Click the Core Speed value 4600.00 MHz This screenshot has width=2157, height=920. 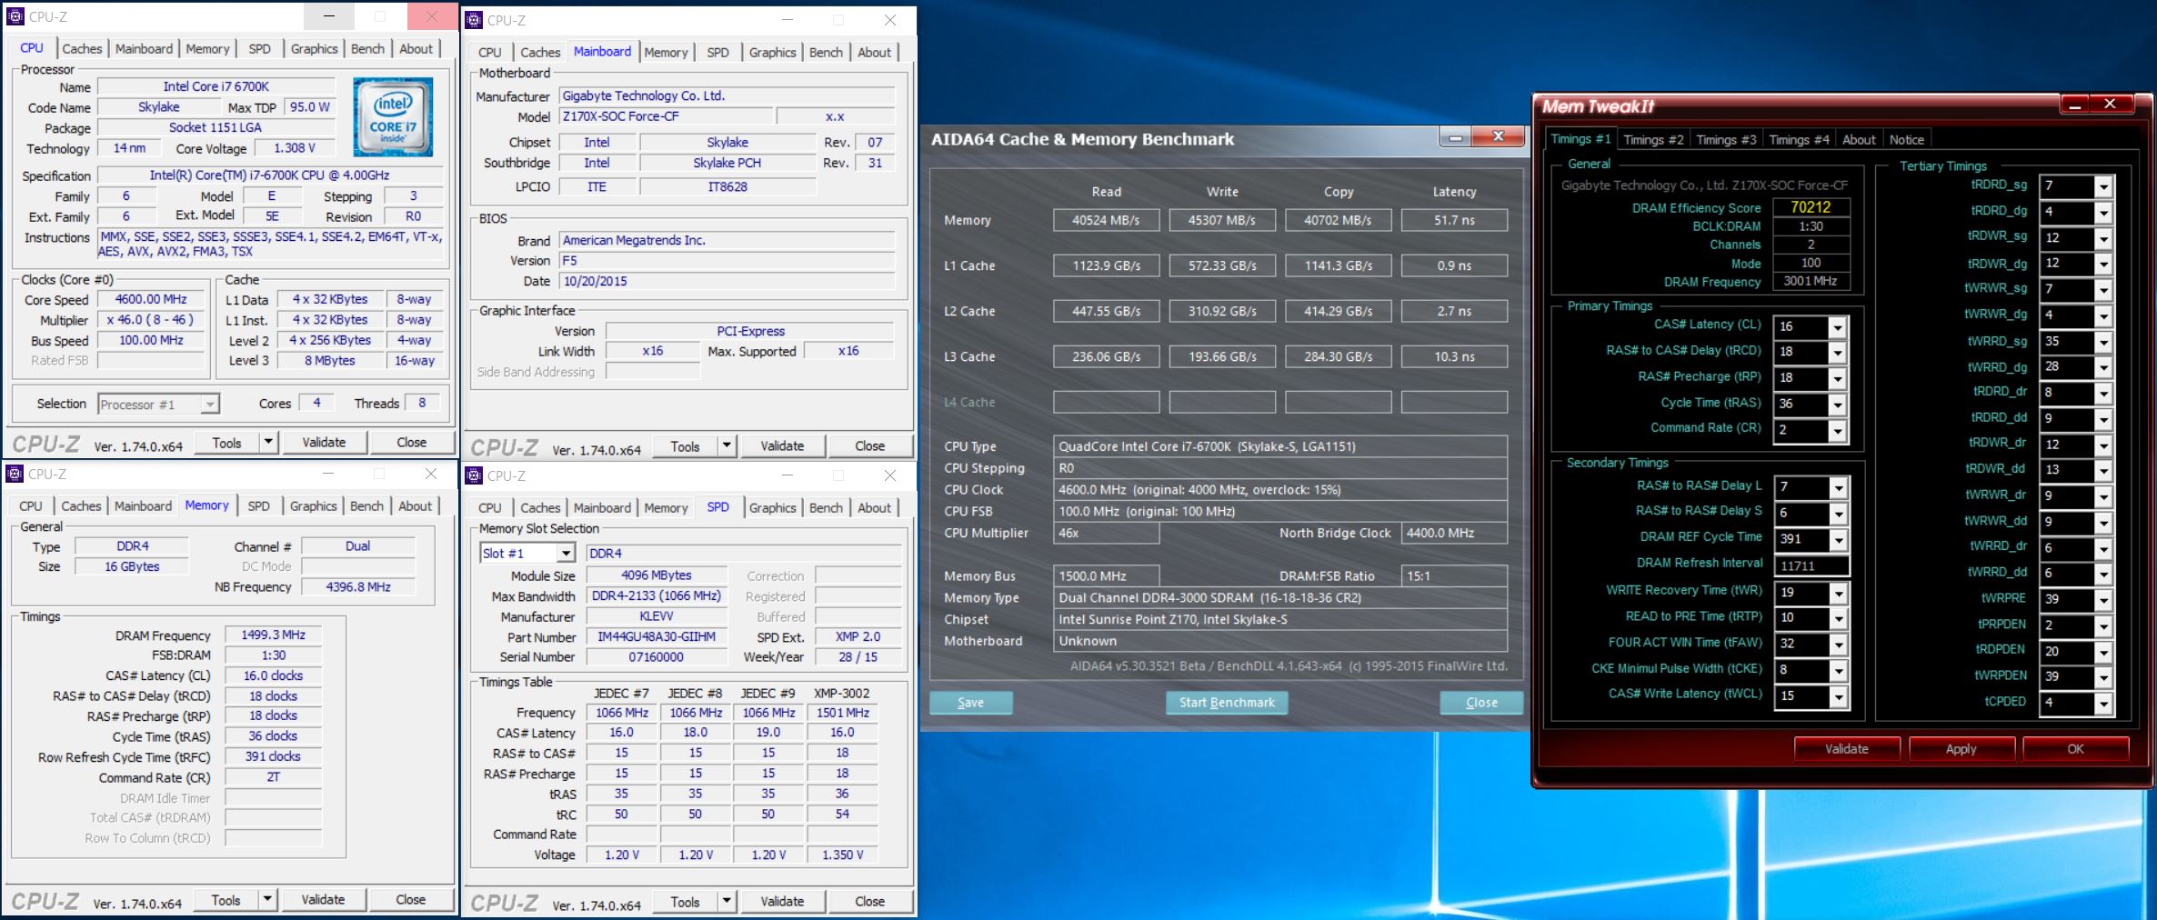coord(151,299)
